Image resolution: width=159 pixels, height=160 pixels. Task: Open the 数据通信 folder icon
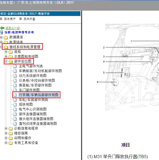6,38
